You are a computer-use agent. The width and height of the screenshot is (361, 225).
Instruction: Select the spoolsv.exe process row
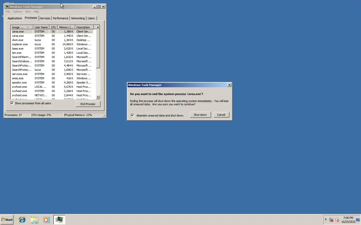[x=52, y=82]
